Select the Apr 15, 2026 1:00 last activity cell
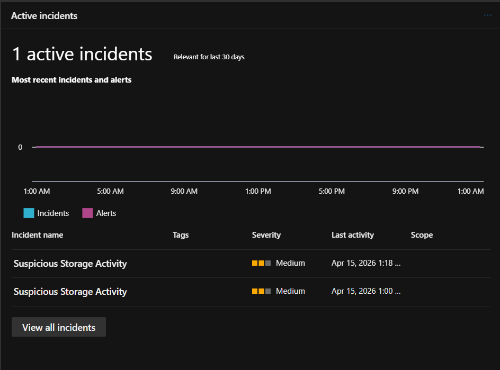Viewport: 500px width, 370px height. pyautogui.click(x=365, y=291)
